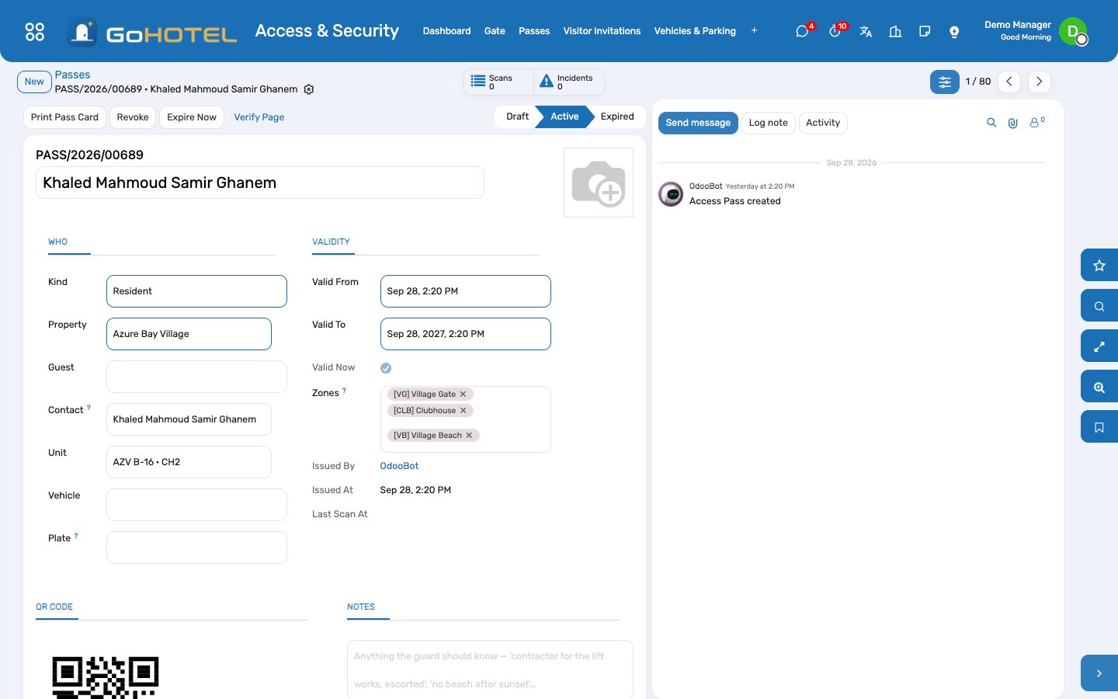Viewport: 1118px width, 699px height.
Task: Click the pass photo camera placeholder
Action: click(x=599, y=183)
